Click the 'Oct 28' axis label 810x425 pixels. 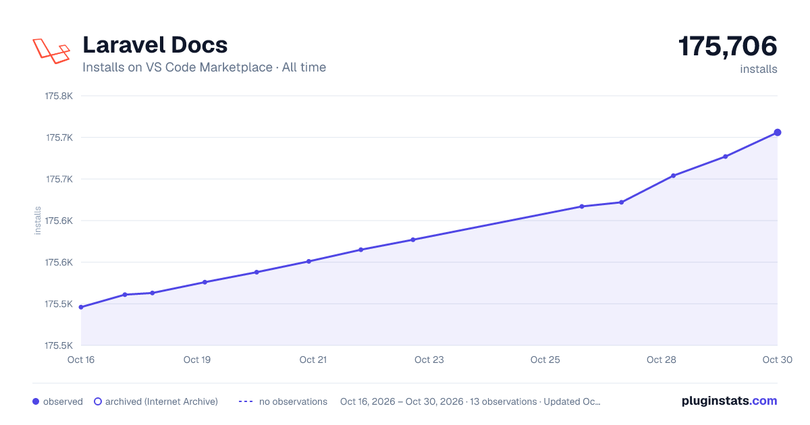tap(661, 360)
